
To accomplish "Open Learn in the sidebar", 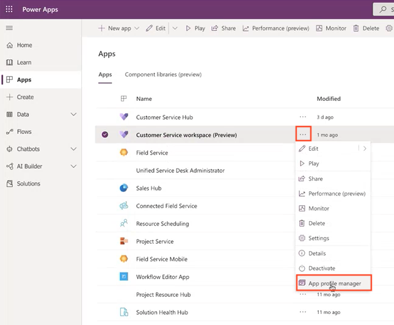I will coord(24,62).
